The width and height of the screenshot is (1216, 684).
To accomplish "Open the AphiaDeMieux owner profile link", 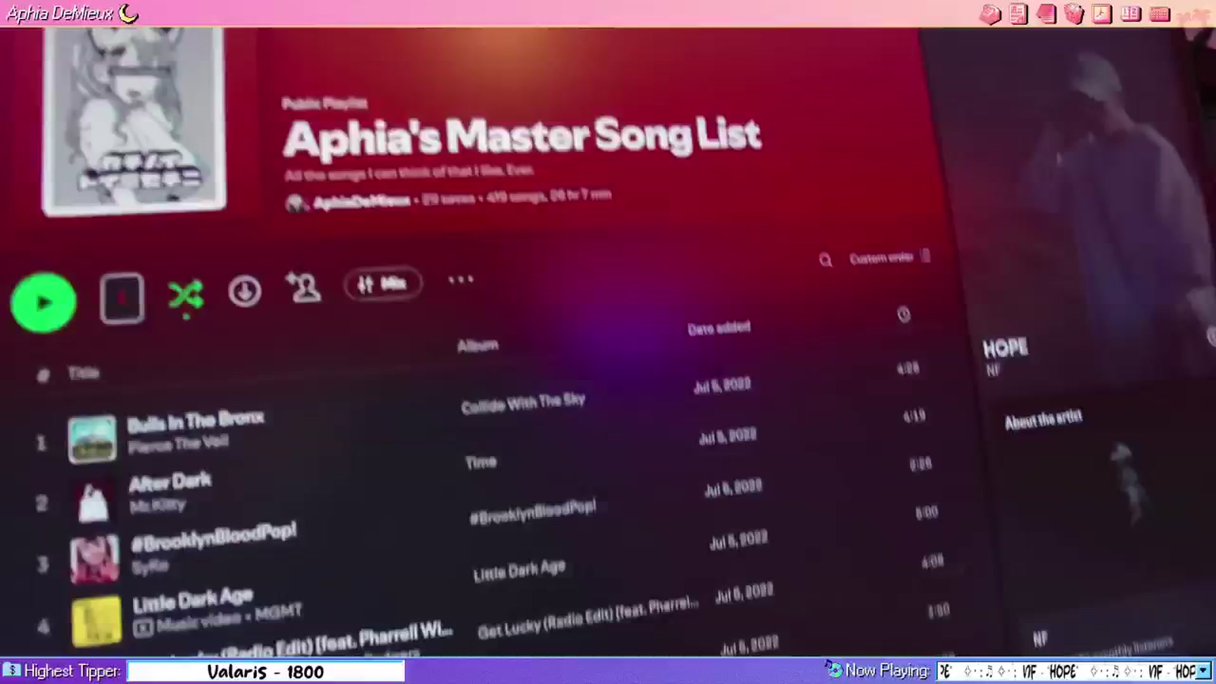I will [362, 201].
